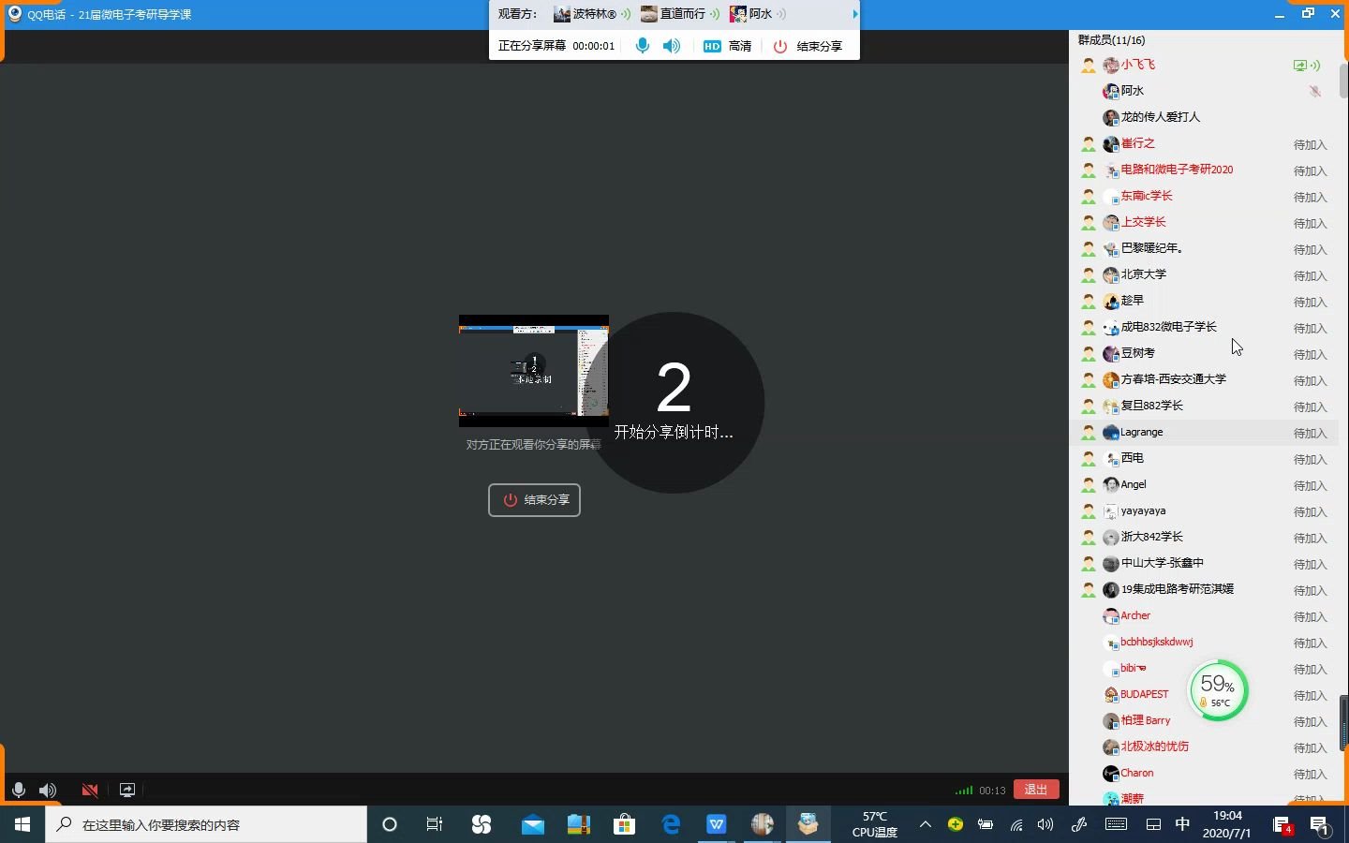The width and height of the screenshot is (1349, 843).
Task: Click the outlined 结束分享 button below the thumbnail
Action: coord(534,500)
